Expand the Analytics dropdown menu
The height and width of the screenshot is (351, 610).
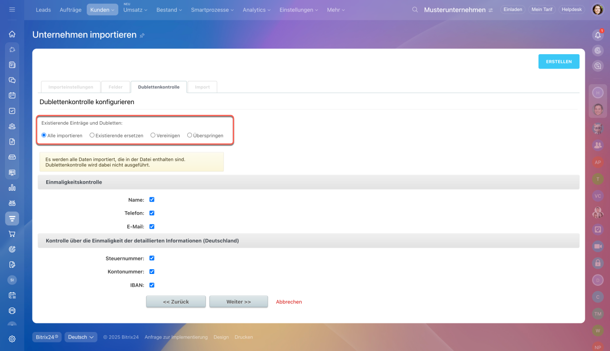point(256,10)
